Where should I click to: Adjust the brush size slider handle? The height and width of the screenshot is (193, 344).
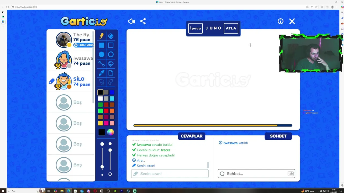pos(102,167)
